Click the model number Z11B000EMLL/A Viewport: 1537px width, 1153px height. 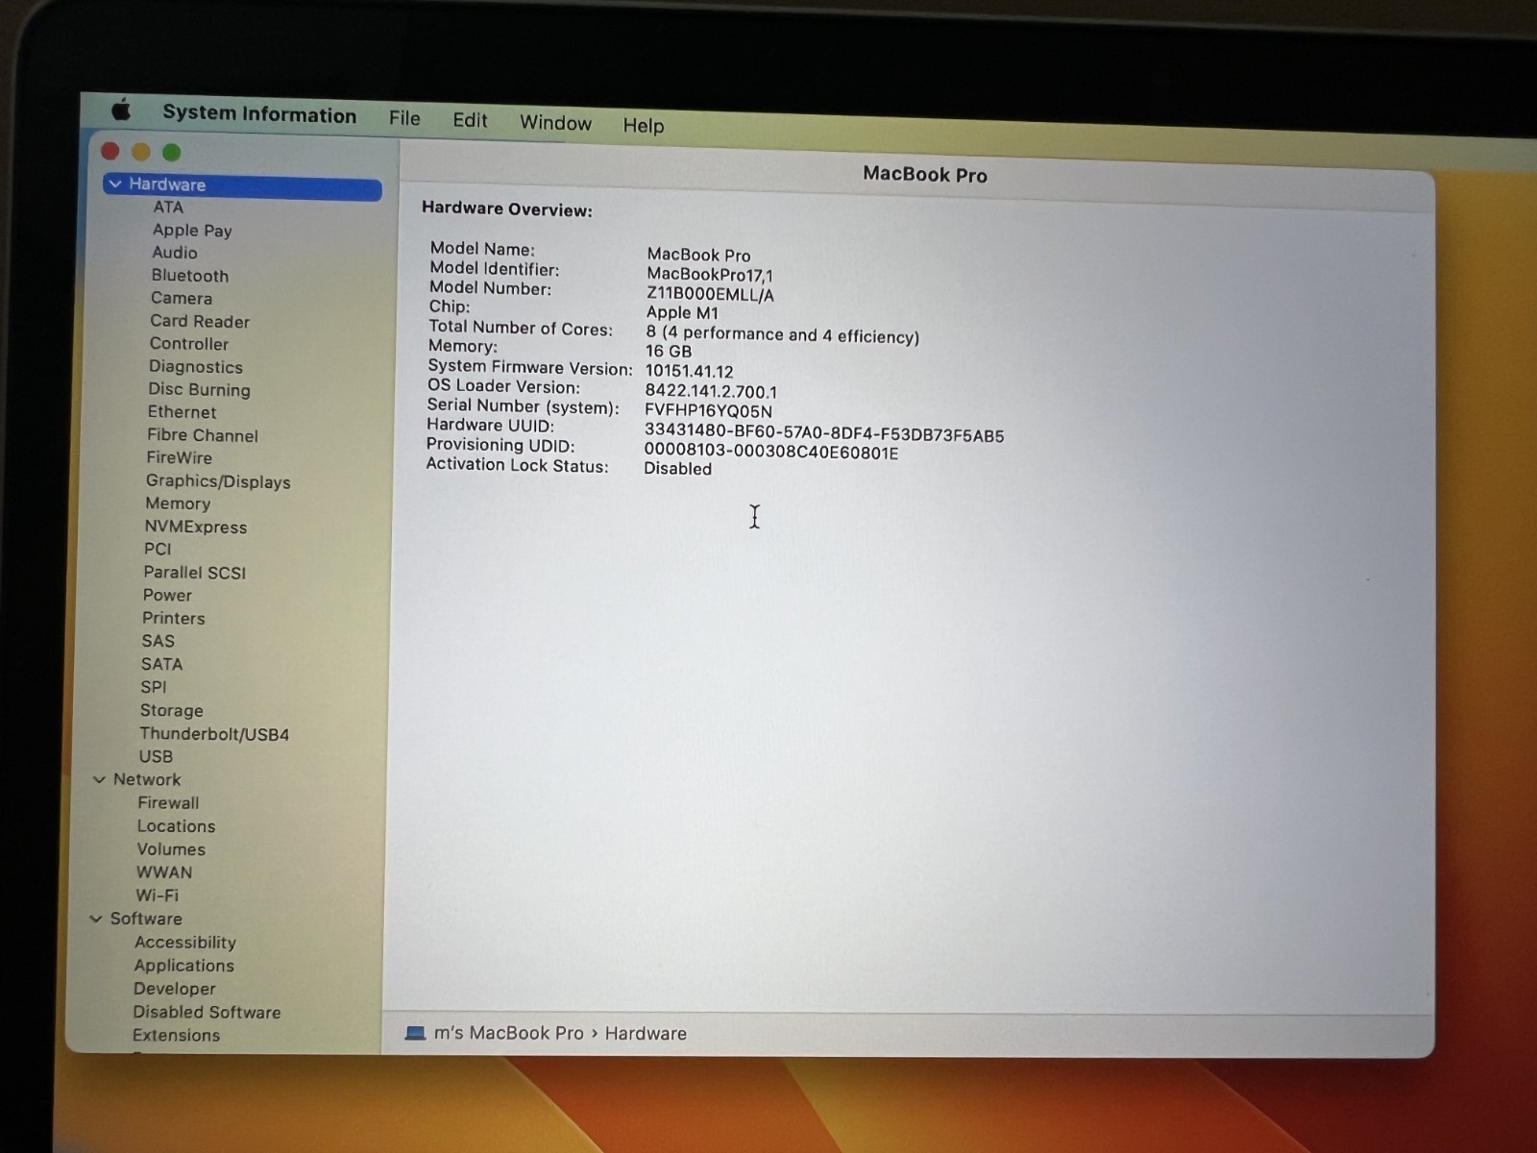[710, 294]
